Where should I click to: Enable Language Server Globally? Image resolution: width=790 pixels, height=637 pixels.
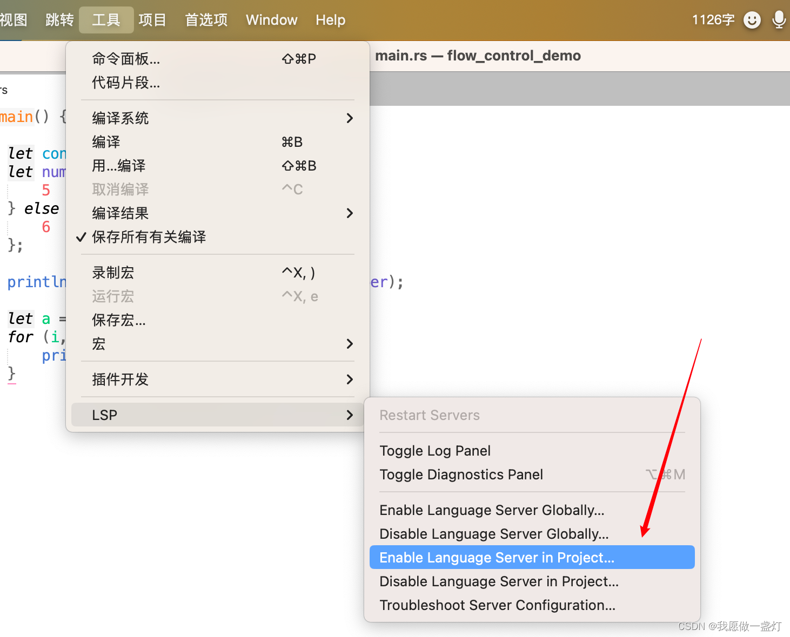pos(492,510)
